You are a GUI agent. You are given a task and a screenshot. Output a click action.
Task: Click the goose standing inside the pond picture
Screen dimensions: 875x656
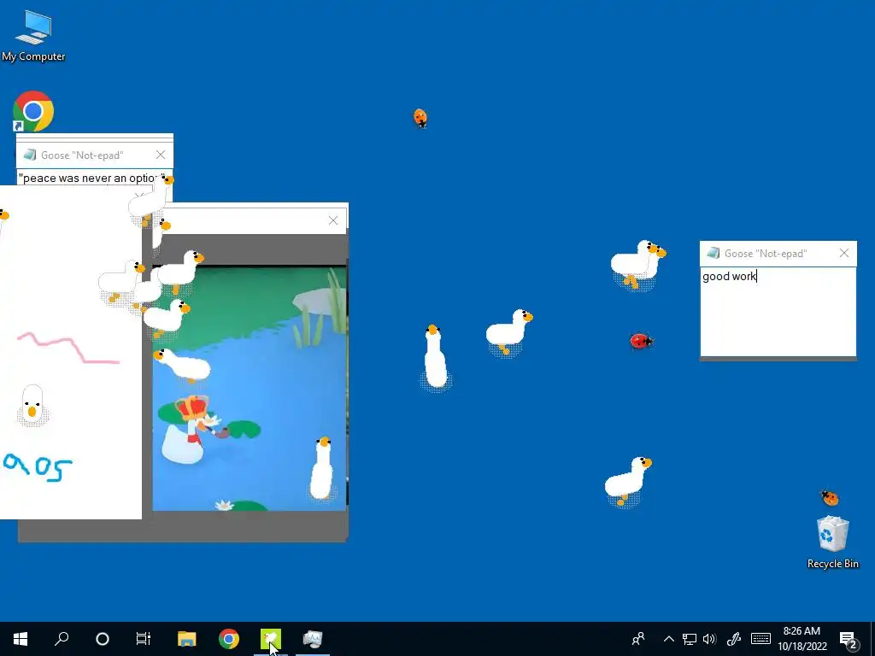pyautogui.click(x=322, y=469)
